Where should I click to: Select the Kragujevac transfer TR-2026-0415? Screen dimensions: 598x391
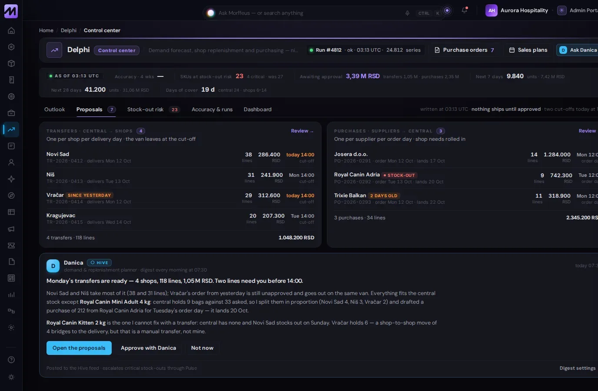coord(180,219)
